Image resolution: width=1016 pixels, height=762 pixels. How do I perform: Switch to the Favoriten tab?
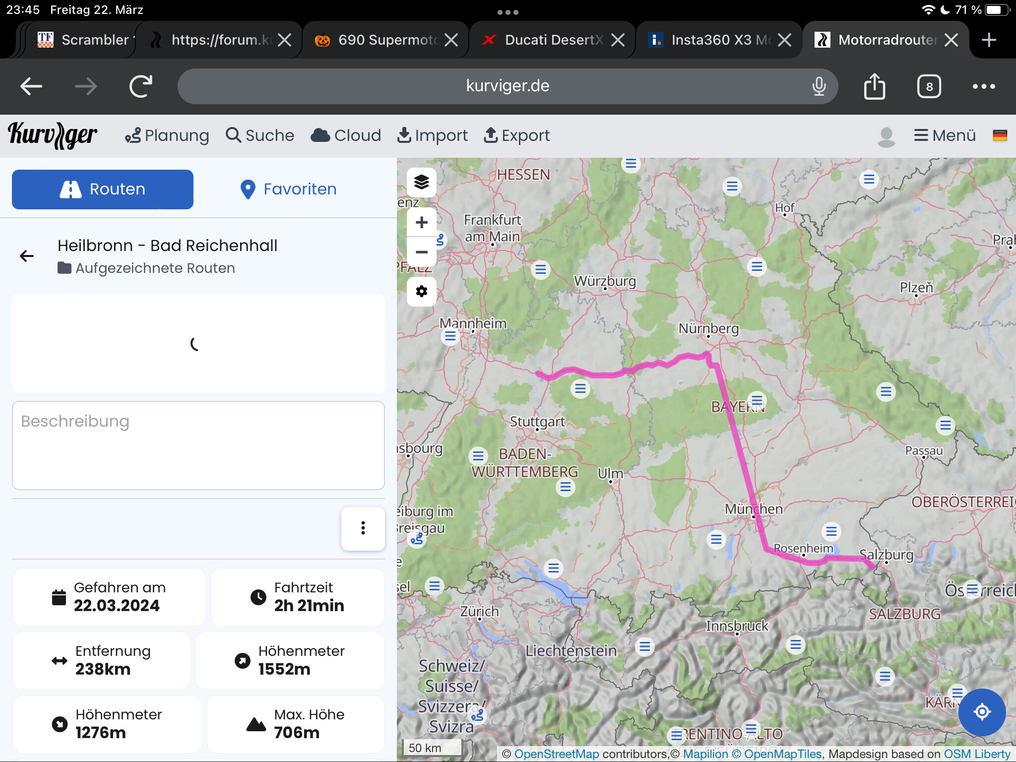[288, 189]
